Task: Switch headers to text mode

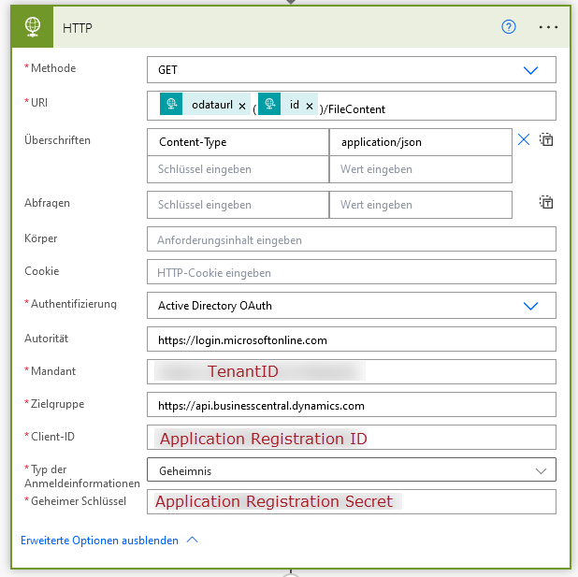Action: coord(546,139)
